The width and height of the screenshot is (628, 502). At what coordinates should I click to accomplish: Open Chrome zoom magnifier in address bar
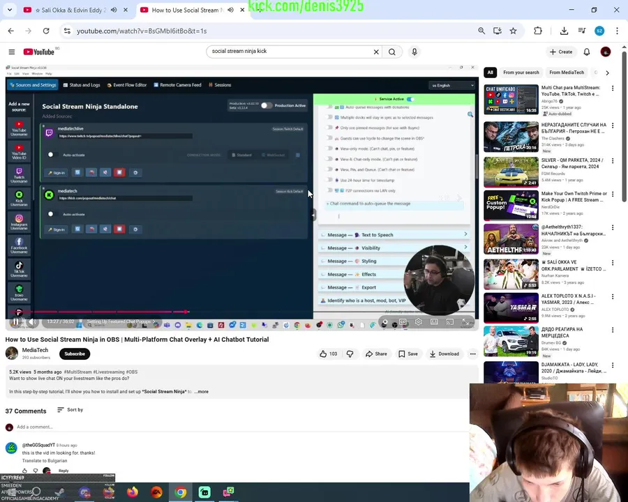coord(481,31)
